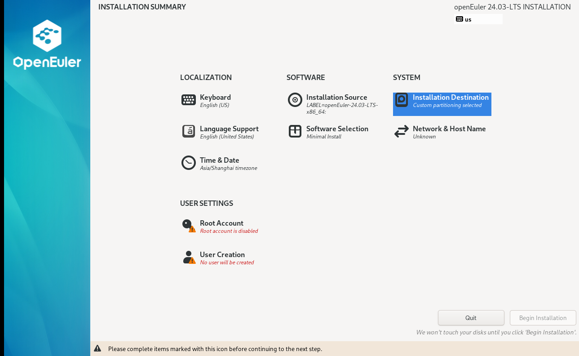
Task: Click the Software Selection package icon
Action: tap(295, 131)
